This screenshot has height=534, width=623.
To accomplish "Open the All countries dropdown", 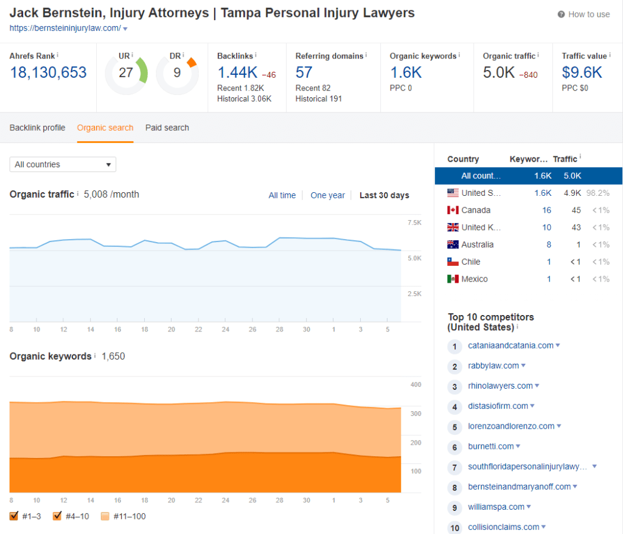I will tap(63, 164).
